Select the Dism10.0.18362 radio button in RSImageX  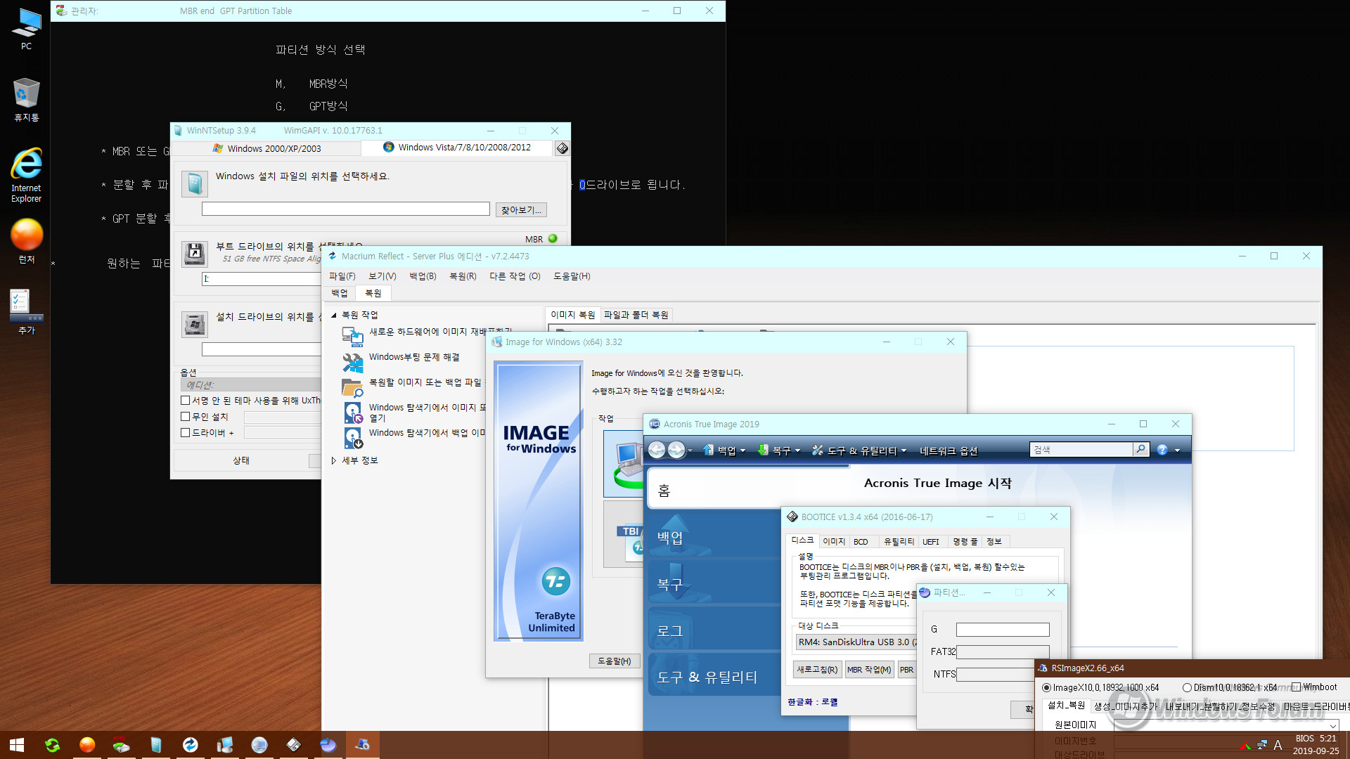click(x=1187, y=687)
